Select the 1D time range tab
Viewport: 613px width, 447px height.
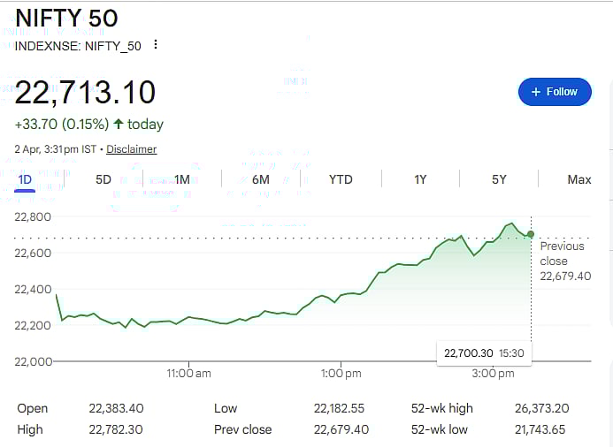click(25, 179)
